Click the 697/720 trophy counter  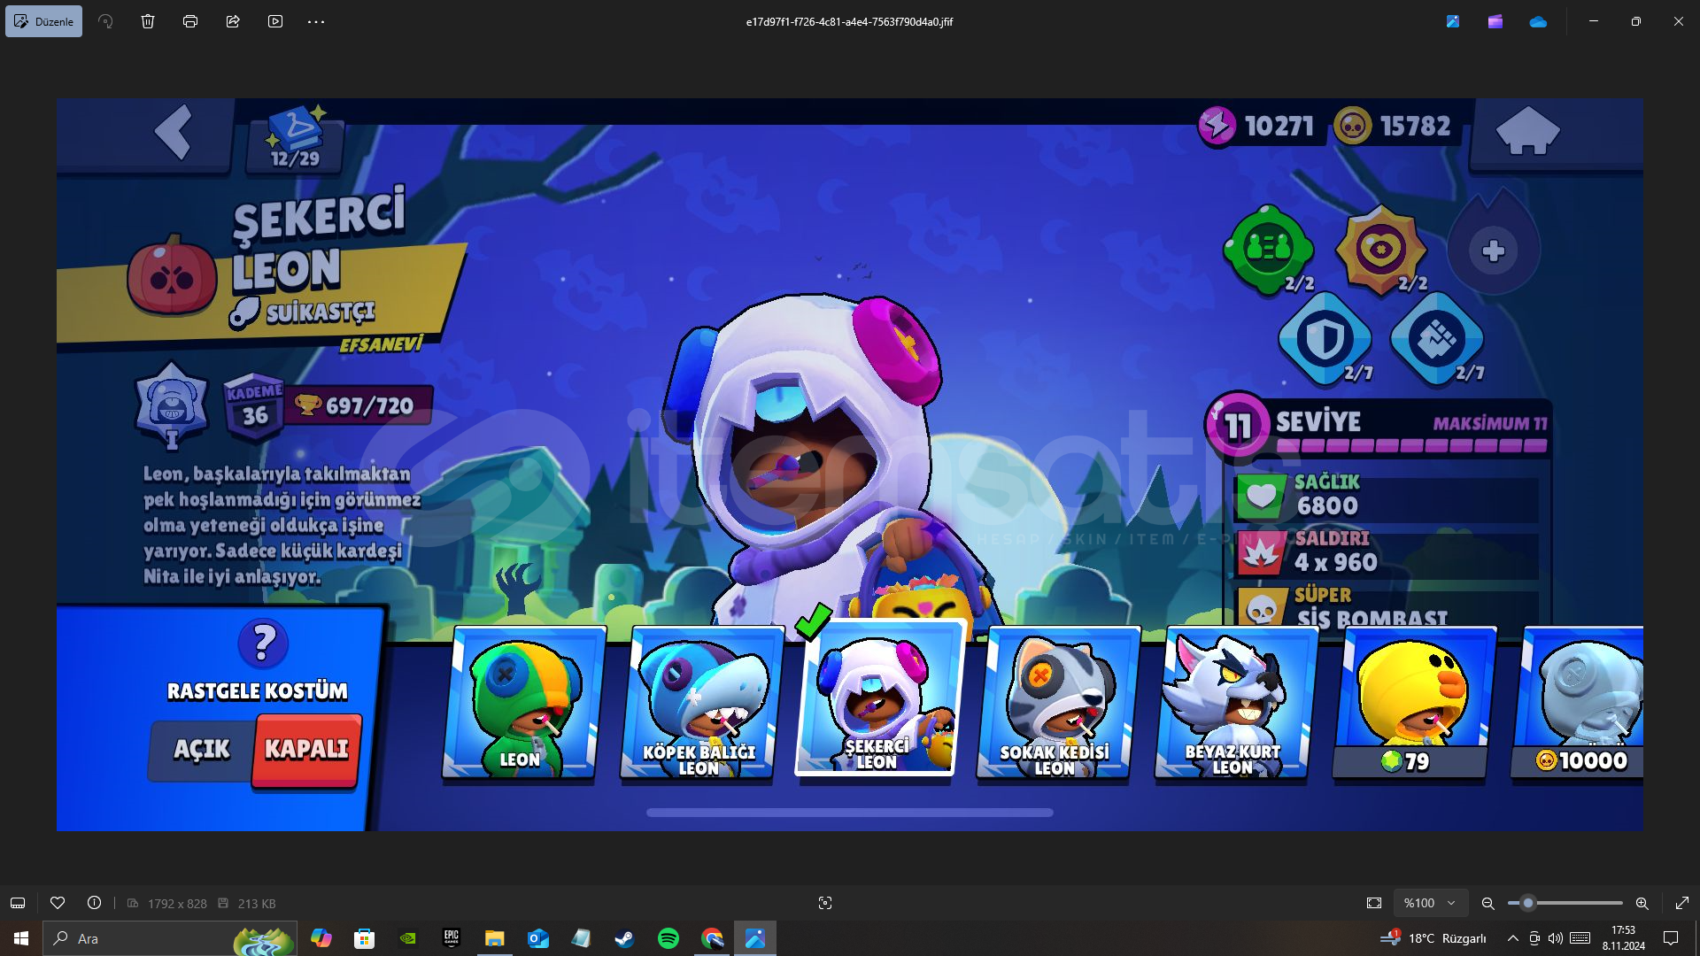pos(358,405)
